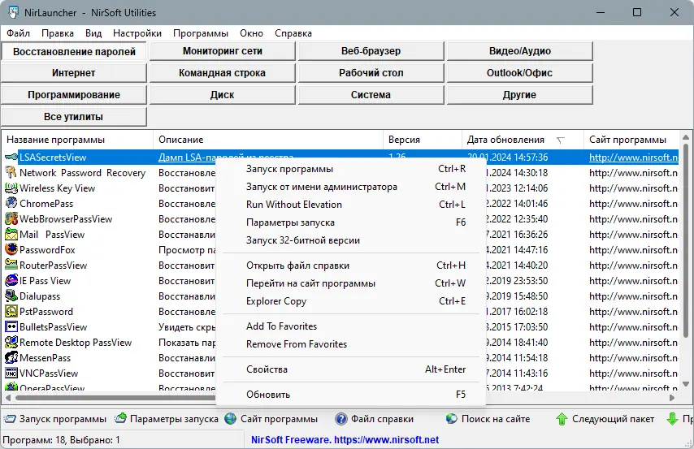Click the Поиск на сайте icon
This screenshot has height=449, width=694.
[x=452, y=418]
